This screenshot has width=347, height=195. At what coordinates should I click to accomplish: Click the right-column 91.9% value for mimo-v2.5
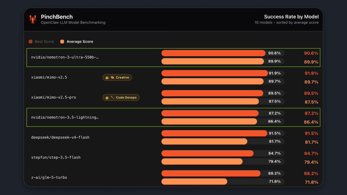[x=311, y=73]
